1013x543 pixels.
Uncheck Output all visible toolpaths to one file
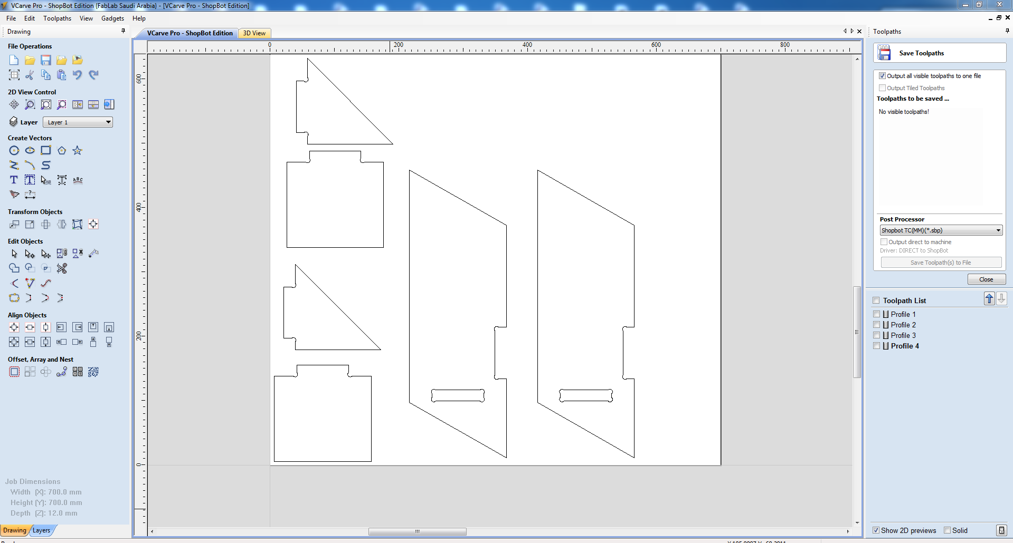point(882,76)
